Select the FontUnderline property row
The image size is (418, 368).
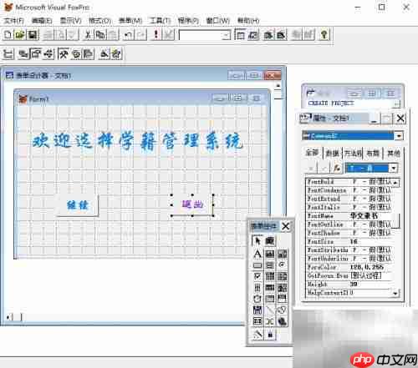[349, 259]
